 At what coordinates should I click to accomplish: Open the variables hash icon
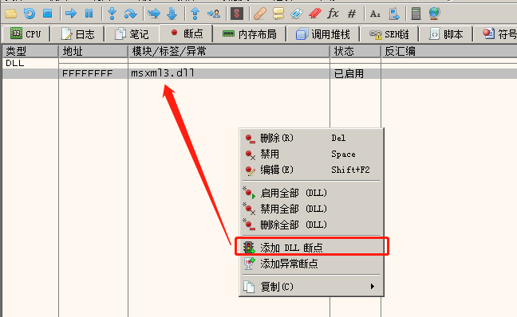(352, 14)
